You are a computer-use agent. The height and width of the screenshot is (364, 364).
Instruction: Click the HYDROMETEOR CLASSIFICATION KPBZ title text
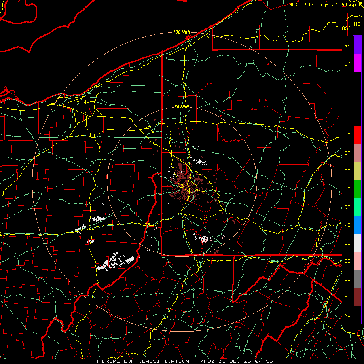click(184, 361)
